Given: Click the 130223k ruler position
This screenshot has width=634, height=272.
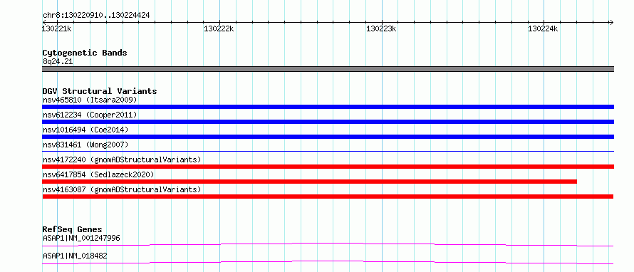Looking at the screenshot, I should pos(381,28).
